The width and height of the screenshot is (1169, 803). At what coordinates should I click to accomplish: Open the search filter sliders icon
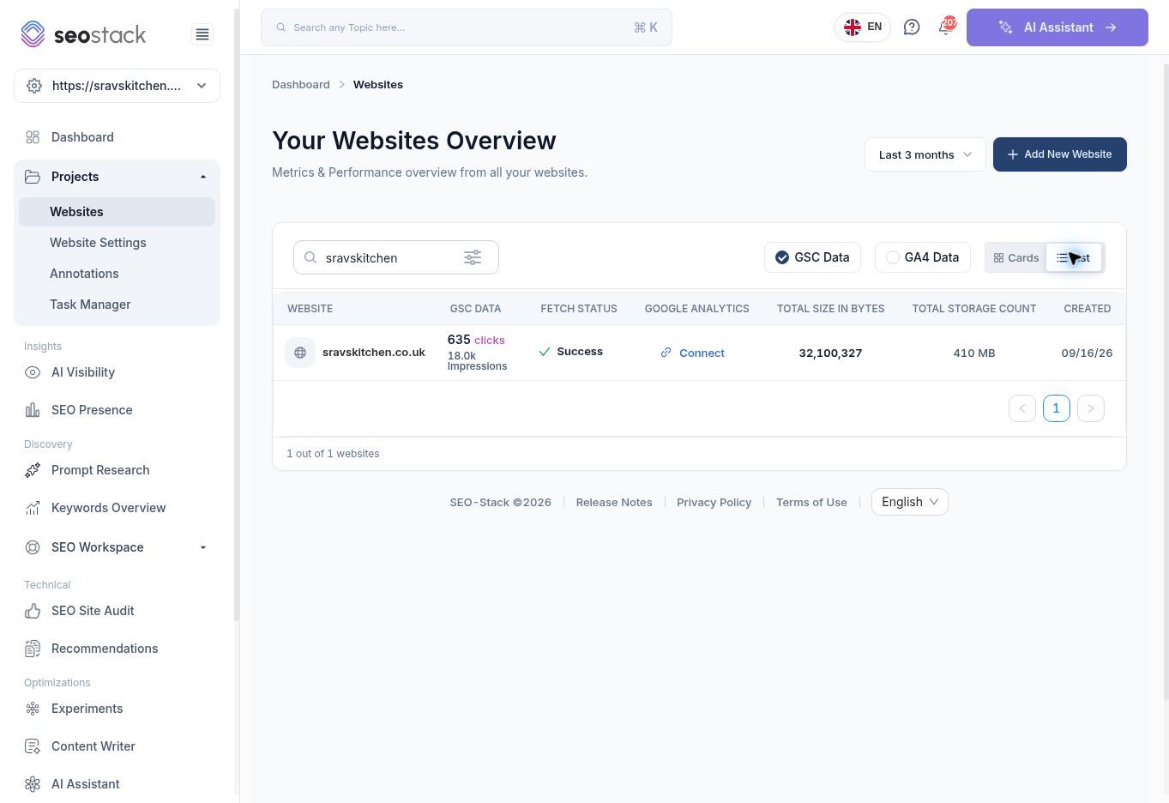(473, 257)
